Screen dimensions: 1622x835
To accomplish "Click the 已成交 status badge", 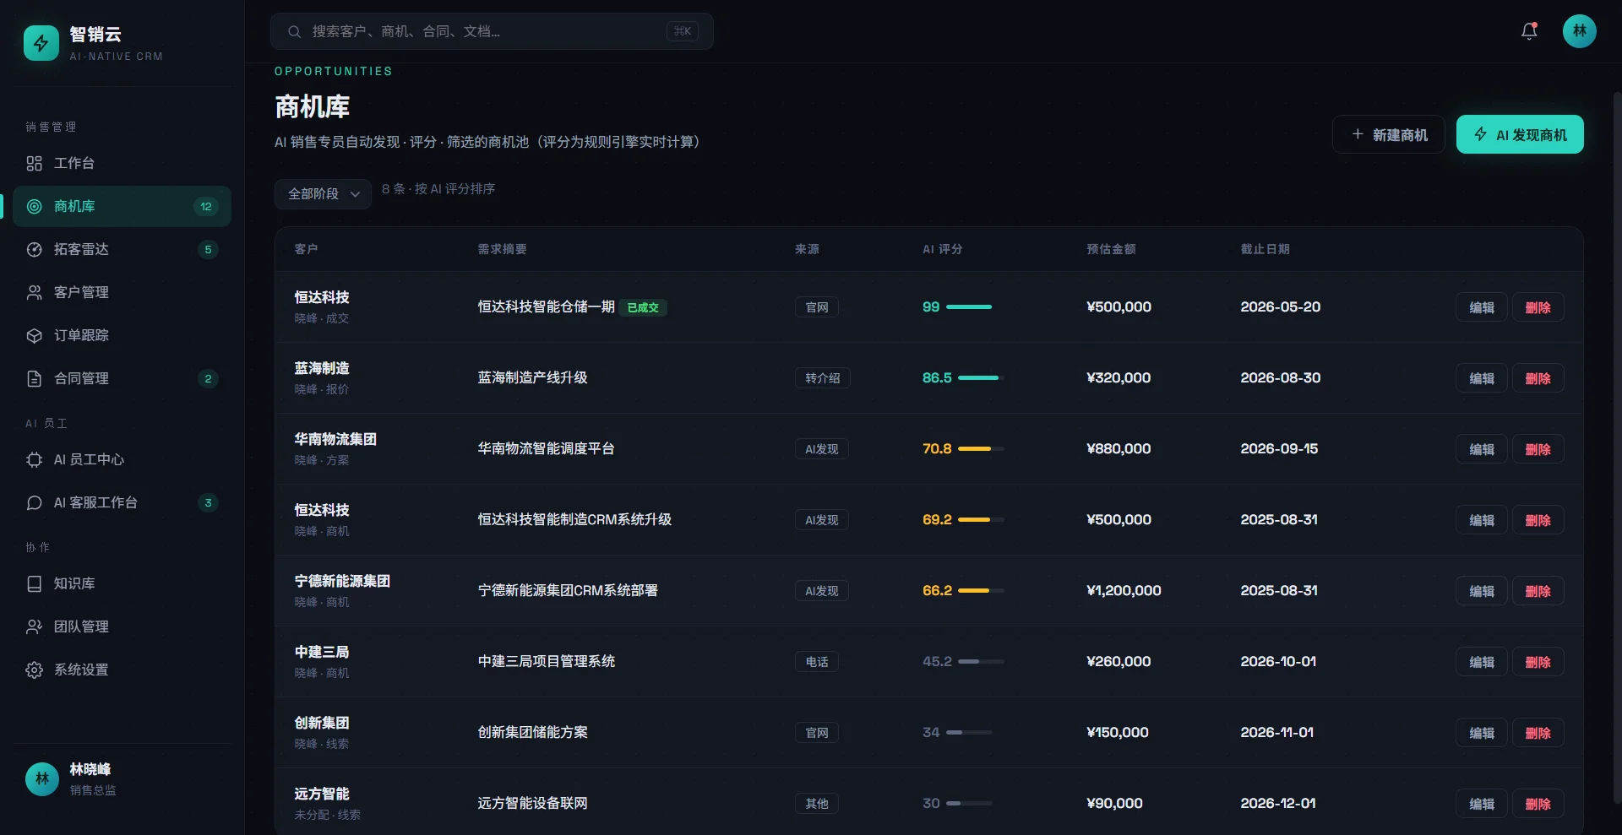I will click(x=643, y=307).
